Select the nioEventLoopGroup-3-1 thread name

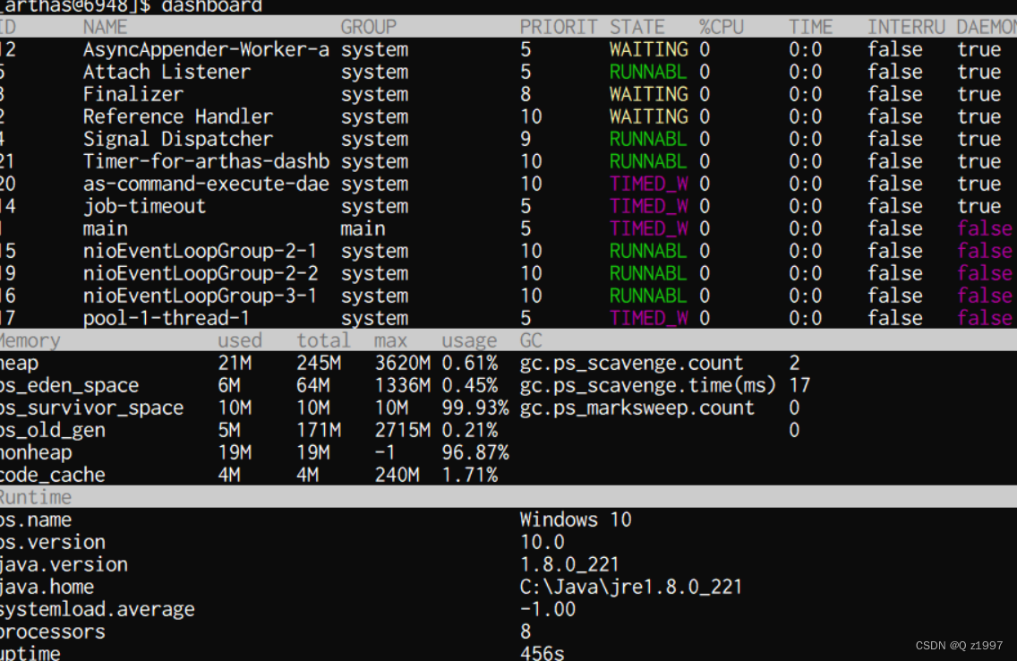[201, 296]
